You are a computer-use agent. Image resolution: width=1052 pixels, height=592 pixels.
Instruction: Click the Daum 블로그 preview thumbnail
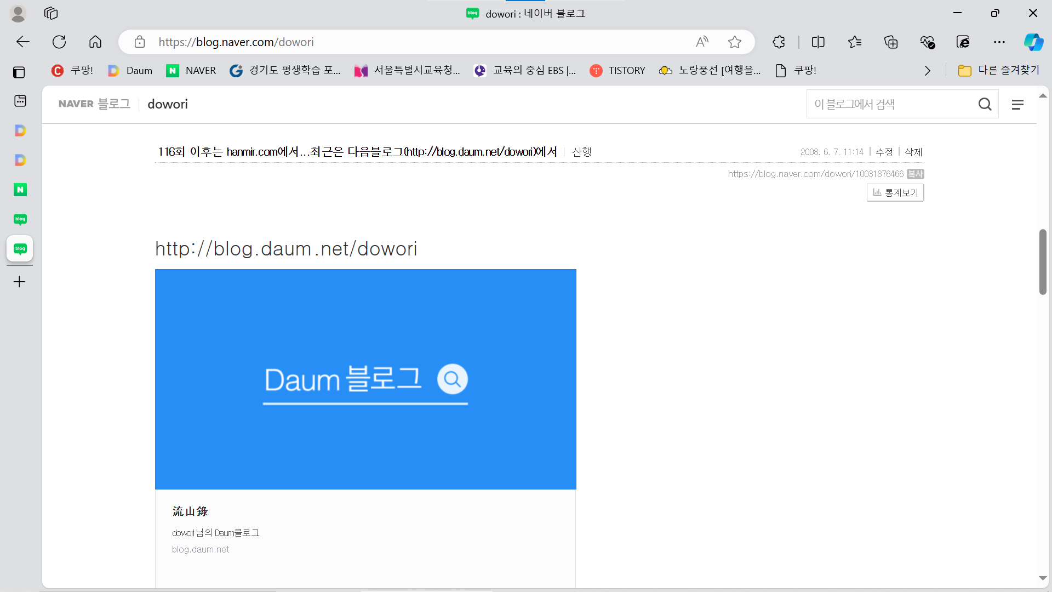[365, 379]
